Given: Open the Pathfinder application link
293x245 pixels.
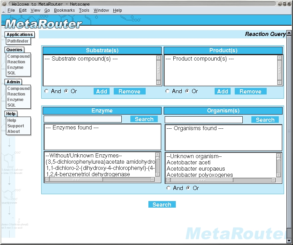Looking at the screenshot, I should click(18, 41).
